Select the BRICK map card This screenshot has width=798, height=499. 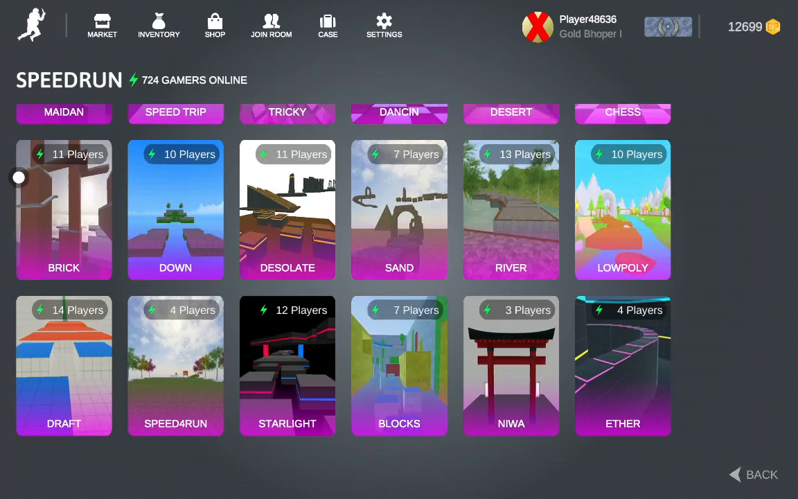[64, 210]
